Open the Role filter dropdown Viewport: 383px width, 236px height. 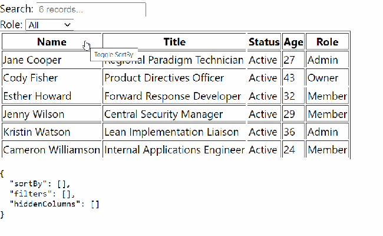pyautogui.click(x=49, y=25)
